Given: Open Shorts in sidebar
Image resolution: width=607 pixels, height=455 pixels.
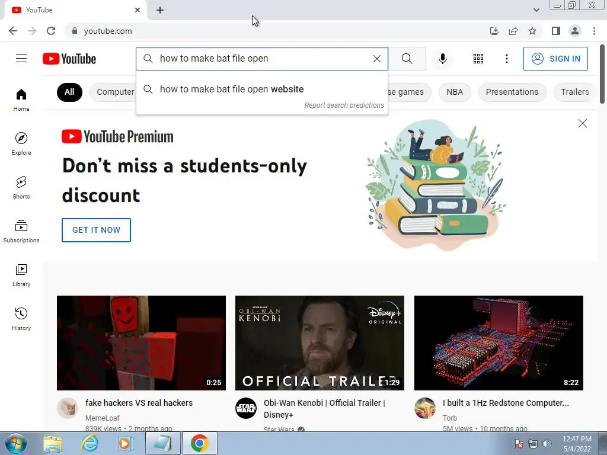Looking at the screenshot, I should coord(21,187).
